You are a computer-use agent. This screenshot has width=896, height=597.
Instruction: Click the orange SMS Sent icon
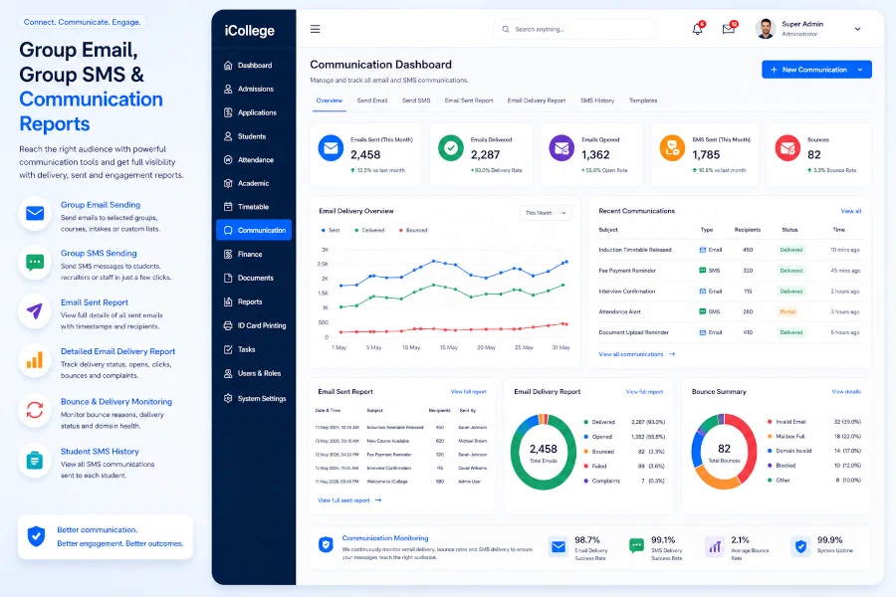coord(673,148)
